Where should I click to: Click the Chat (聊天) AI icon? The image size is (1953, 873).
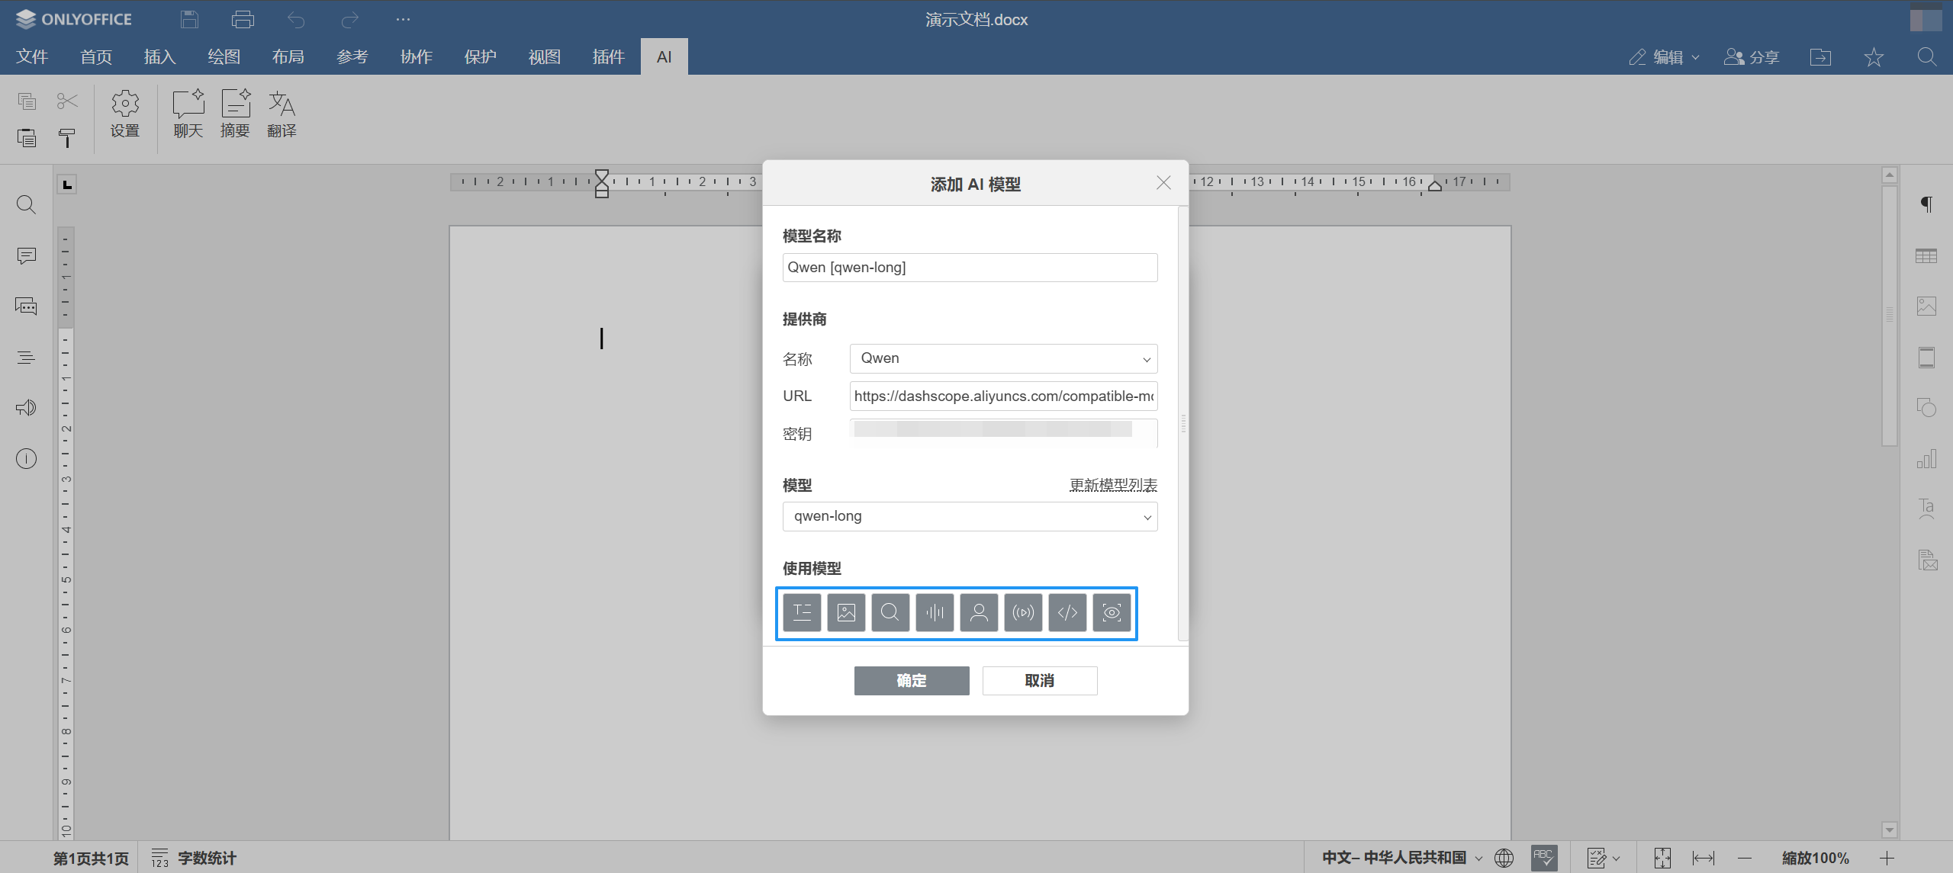[188, 114]
